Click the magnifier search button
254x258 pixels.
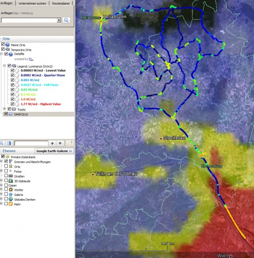tap(66, 20)
